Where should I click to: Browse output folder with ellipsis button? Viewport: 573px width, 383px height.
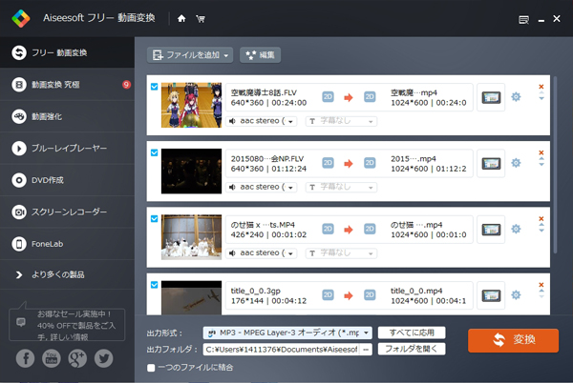coord(366,350)
